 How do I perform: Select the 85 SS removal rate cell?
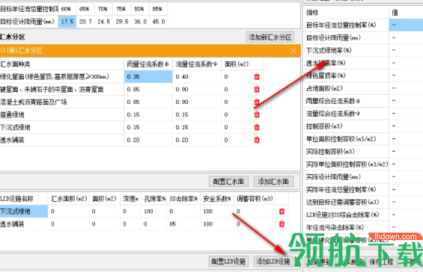(183, 224)
